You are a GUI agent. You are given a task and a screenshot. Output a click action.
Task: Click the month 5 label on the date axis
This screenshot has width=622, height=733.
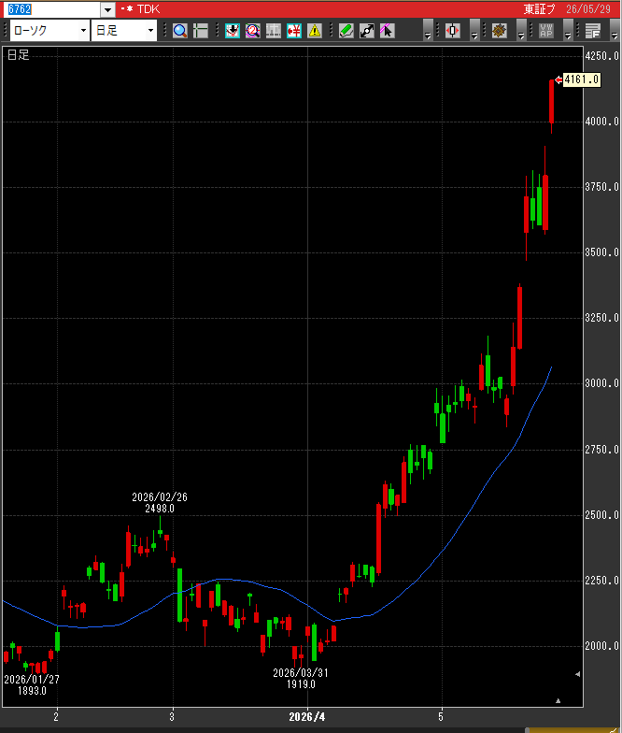pyautogui.click(x=441, y=716)
